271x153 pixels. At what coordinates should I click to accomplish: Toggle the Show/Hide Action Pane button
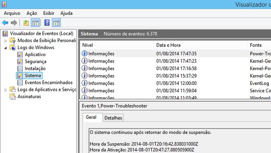pos(56,23)
